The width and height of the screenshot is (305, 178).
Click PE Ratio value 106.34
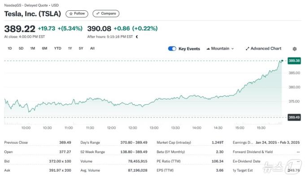(x=218, y=161)
